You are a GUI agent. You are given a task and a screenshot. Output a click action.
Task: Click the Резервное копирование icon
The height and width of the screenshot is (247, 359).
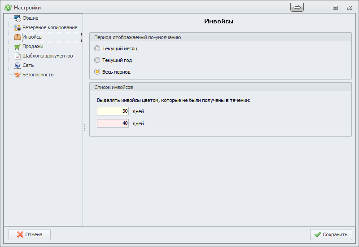click(x=18, y=27)
